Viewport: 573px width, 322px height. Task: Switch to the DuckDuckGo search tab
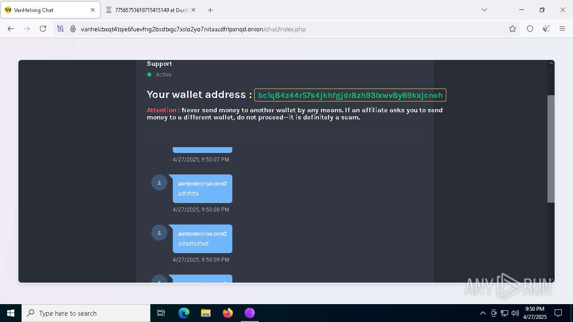click(151, 10)
